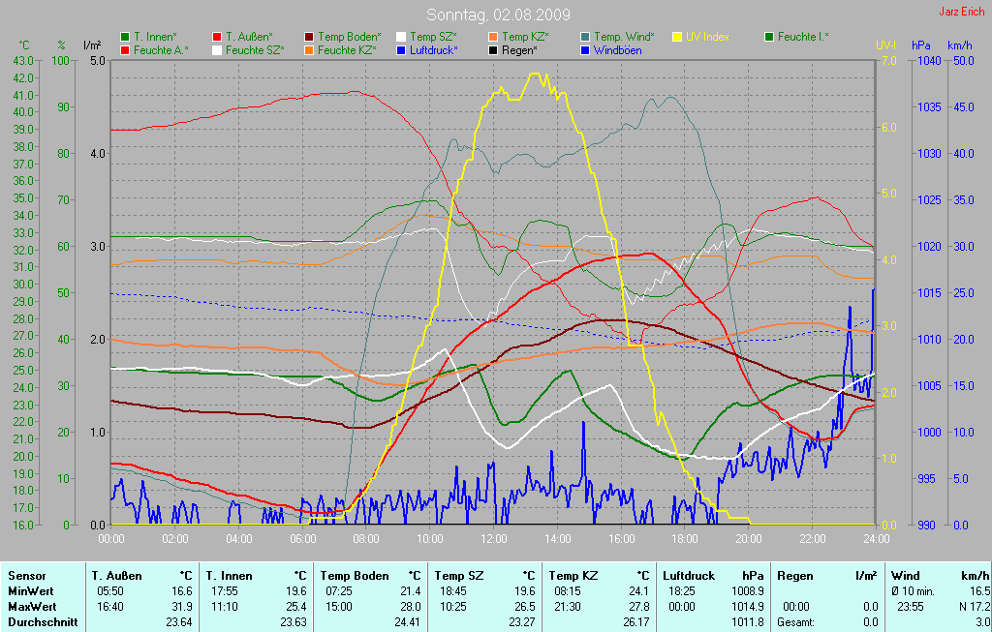Click the 12:00 tick on the time axis

(x=494, y=539)
